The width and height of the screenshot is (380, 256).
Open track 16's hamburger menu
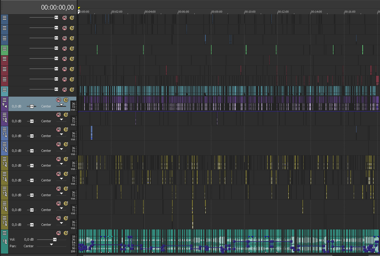4,203
